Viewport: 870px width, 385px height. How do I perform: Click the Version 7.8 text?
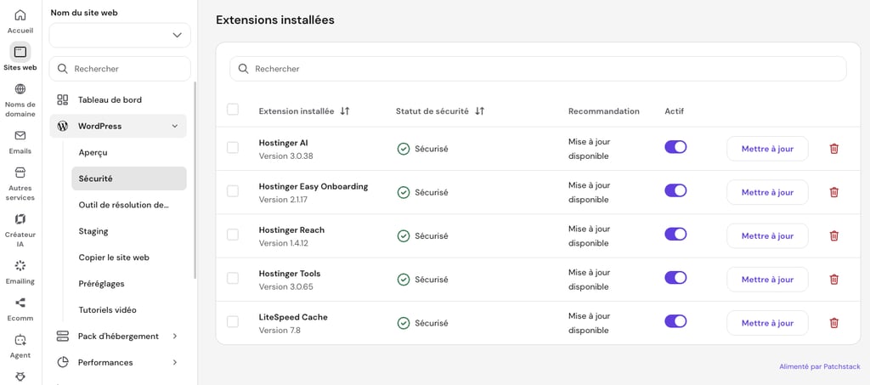coord(280,330)
